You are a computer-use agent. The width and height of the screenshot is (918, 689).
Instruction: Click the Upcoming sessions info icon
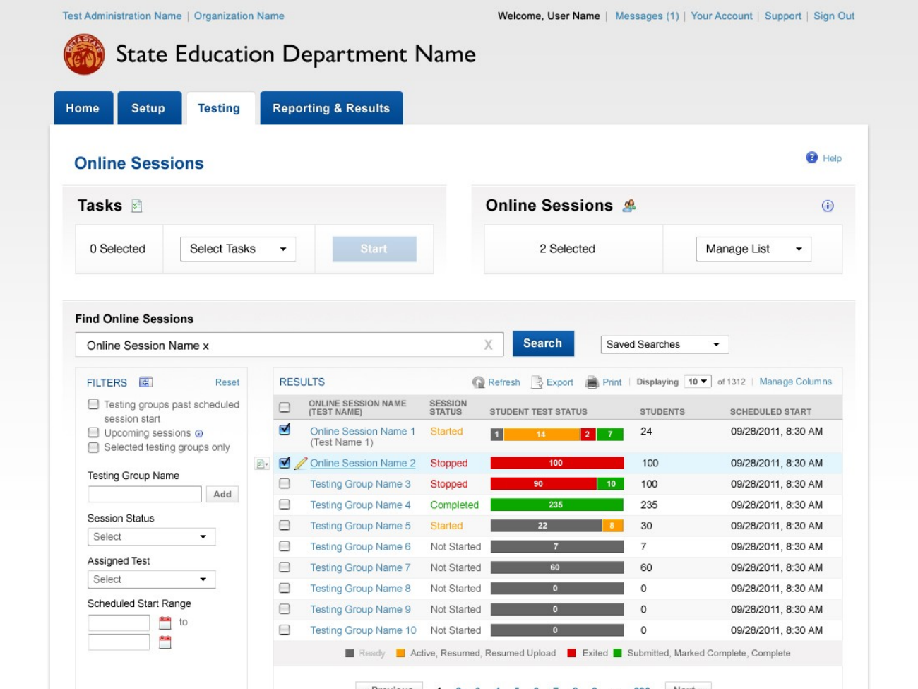[x=198, y=434]
